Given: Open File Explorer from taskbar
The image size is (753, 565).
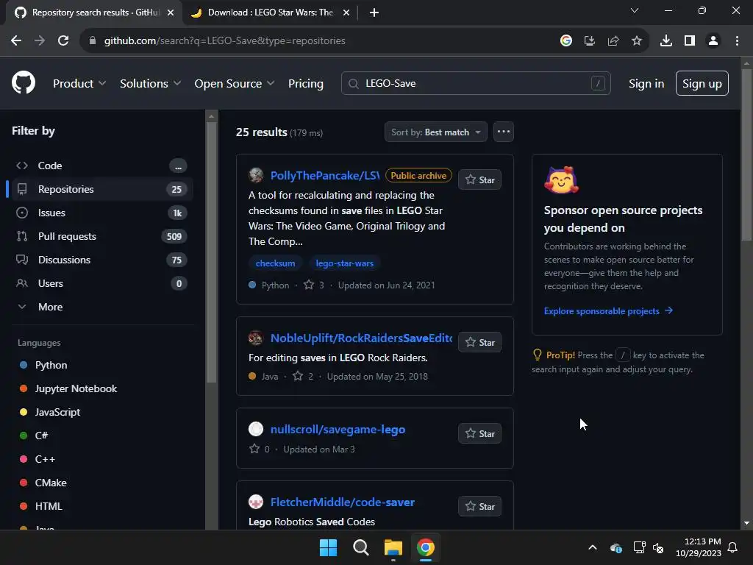Looking at the screenshot, I should [x=393, y=547].
